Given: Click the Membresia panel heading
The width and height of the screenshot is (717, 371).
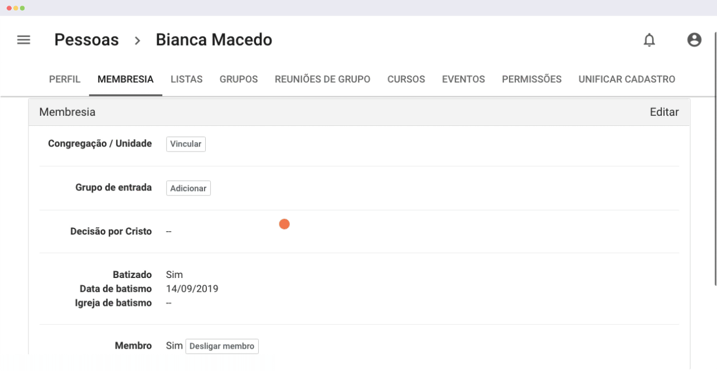Looking at the screenshot, I should tap(67, 112).
